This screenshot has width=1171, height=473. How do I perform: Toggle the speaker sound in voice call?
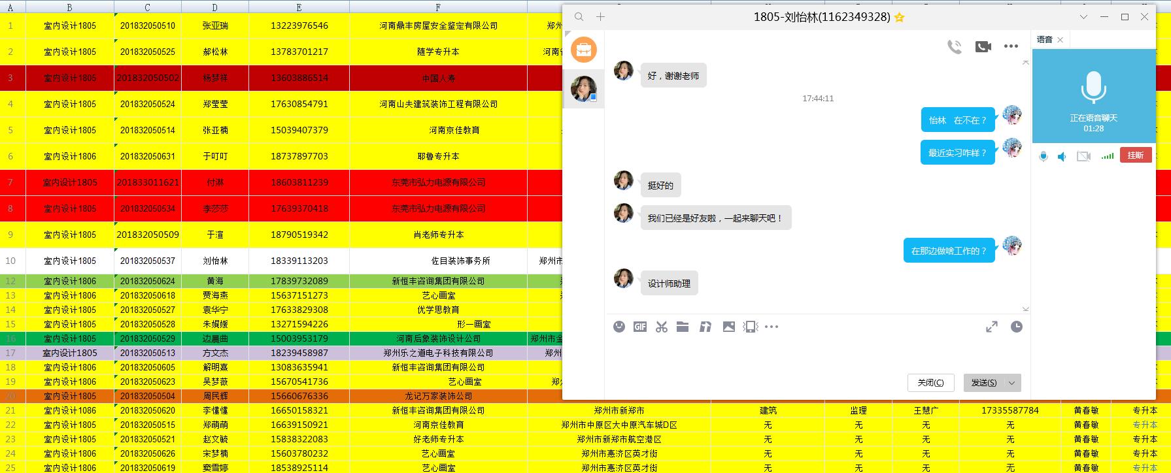(x=1062, y=156)
